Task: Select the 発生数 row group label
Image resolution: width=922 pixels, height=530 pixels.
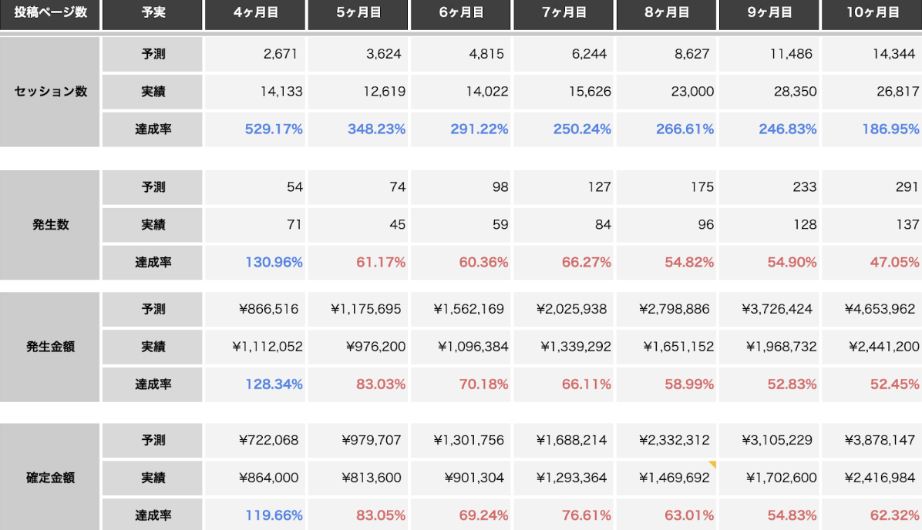Action: pos(50,225)
